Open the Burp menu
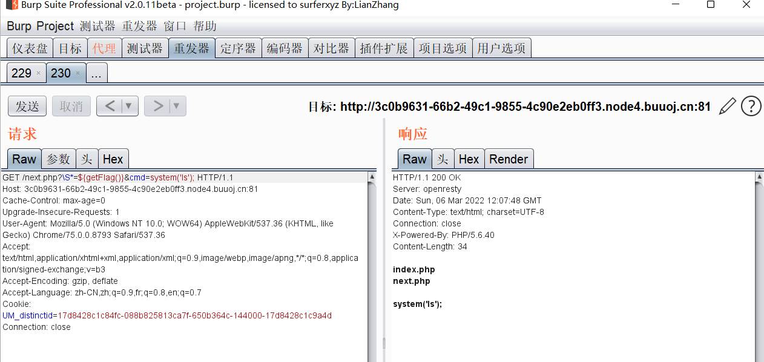The width and height of the screenshot is (764, 362). (19, 26)
